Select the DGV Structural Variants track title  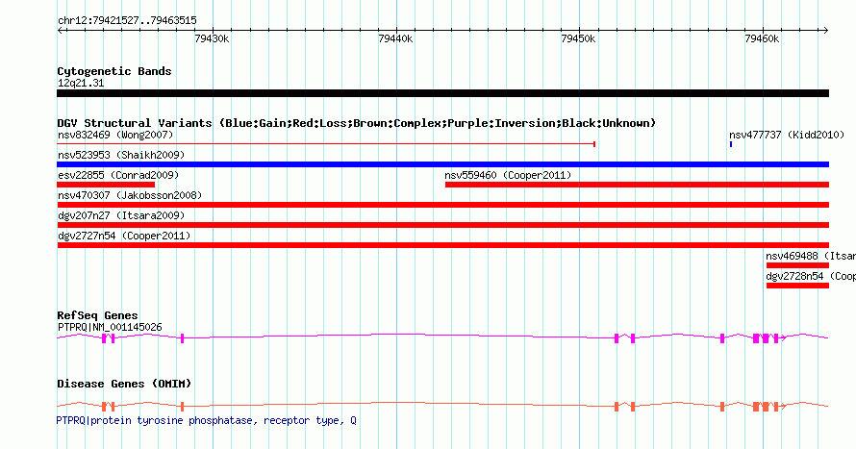(x=357, y=123)
